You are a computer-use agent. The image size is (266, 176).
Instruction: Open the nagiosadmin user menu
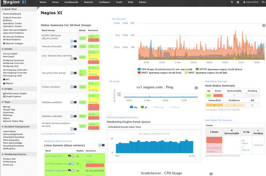(x=251, y=2)
